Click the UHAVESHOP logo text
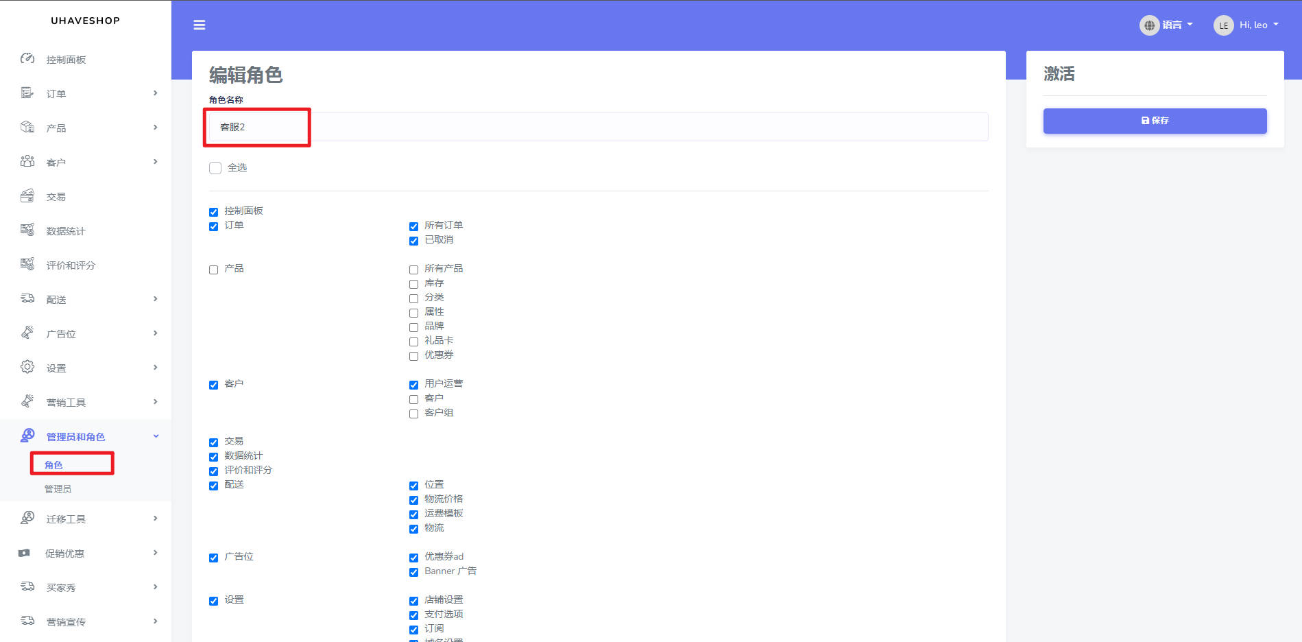This screenshot has height=642, width=1302. tap(85, 21)
